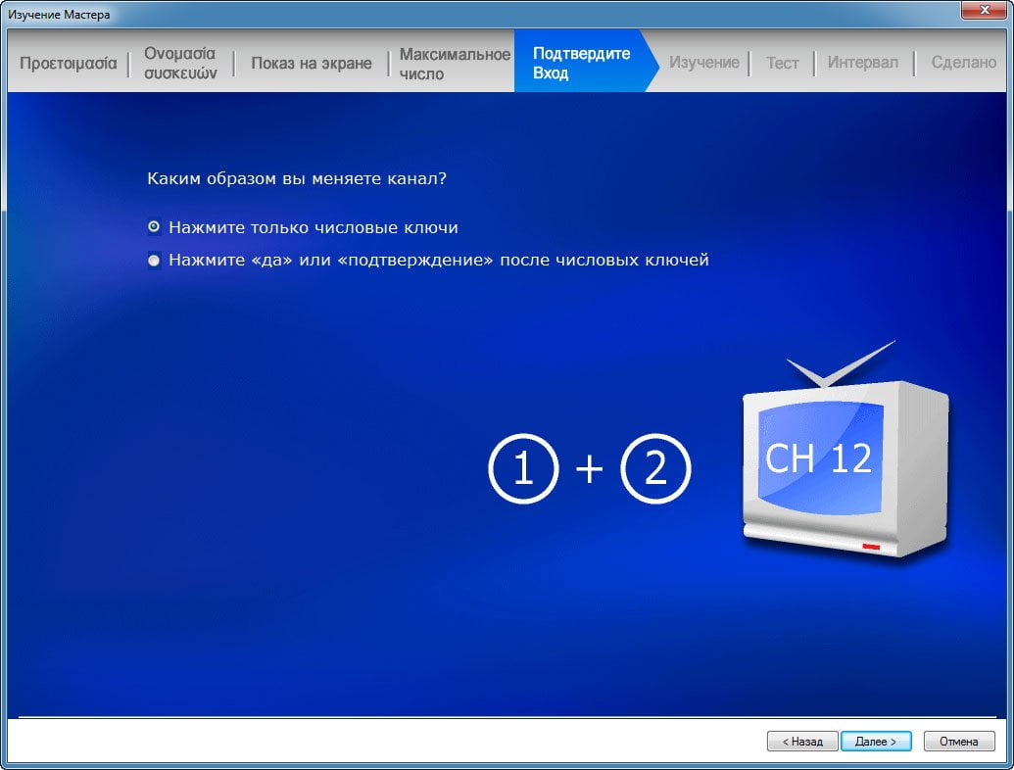Click the 'Изучение Мастера' window title
The height and width of the screenshot is (770, 1014).
pos(59,15)
